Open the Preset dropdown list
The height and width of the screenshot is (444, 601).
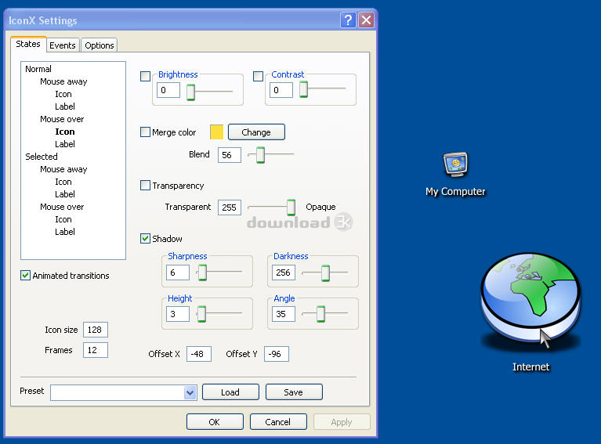pyautogui.click(x=190, y=392)
